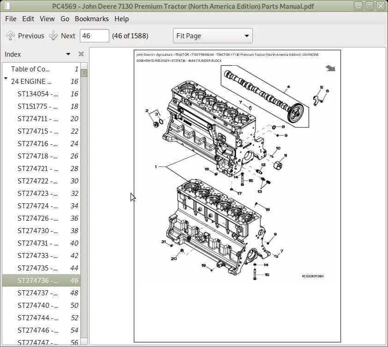Click the window menu icon in title bar
This screenshot has height=347, width=388.
[7, 6]
